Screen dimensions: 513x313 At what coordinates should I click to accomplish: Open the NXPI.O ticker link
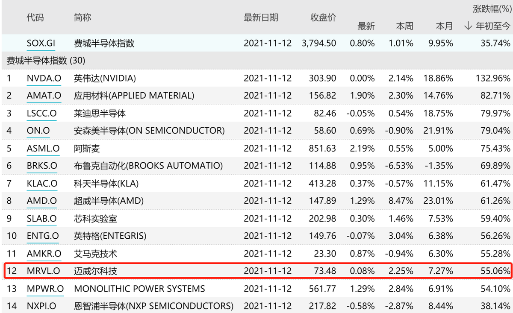click(x=41, y=306)
